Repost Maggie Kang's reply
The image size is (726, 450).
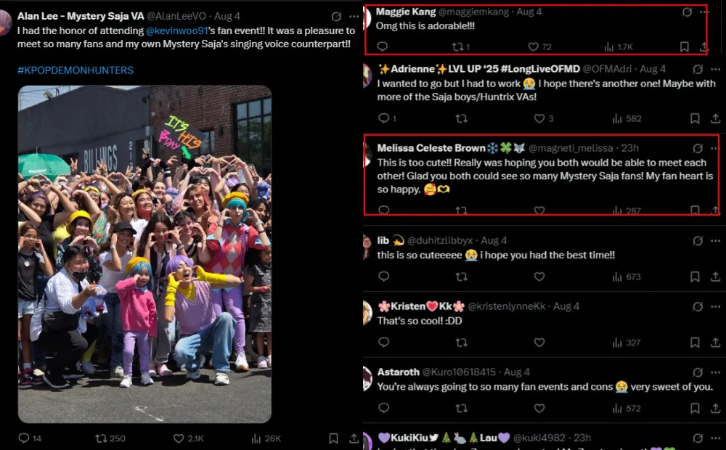(x=457, y=47)
